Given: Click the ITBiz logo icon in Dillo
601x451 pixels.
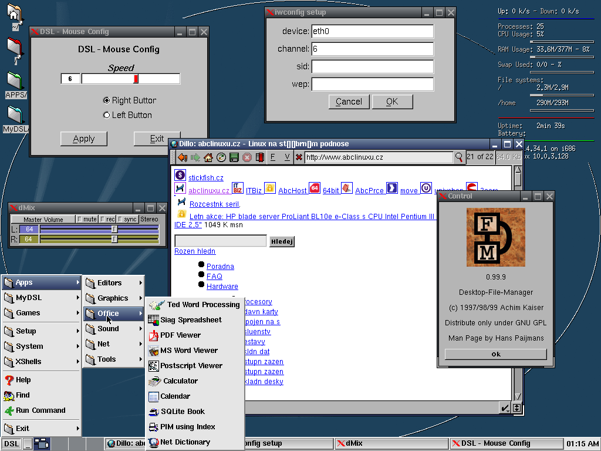Looking at the screenshot, I should 238,188.
